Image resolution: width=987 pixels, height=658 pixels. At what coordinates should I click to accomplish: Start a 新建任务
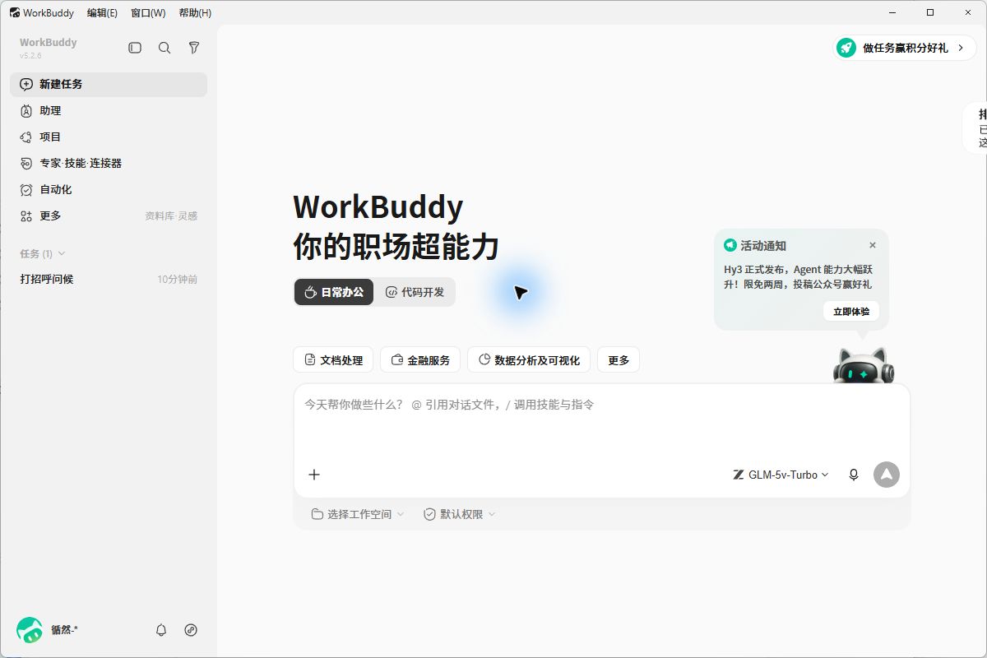tap(109, 84)
